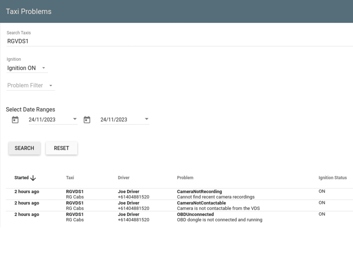
Task: Sort by the Problem column header
Action: (x=185, y=178)
